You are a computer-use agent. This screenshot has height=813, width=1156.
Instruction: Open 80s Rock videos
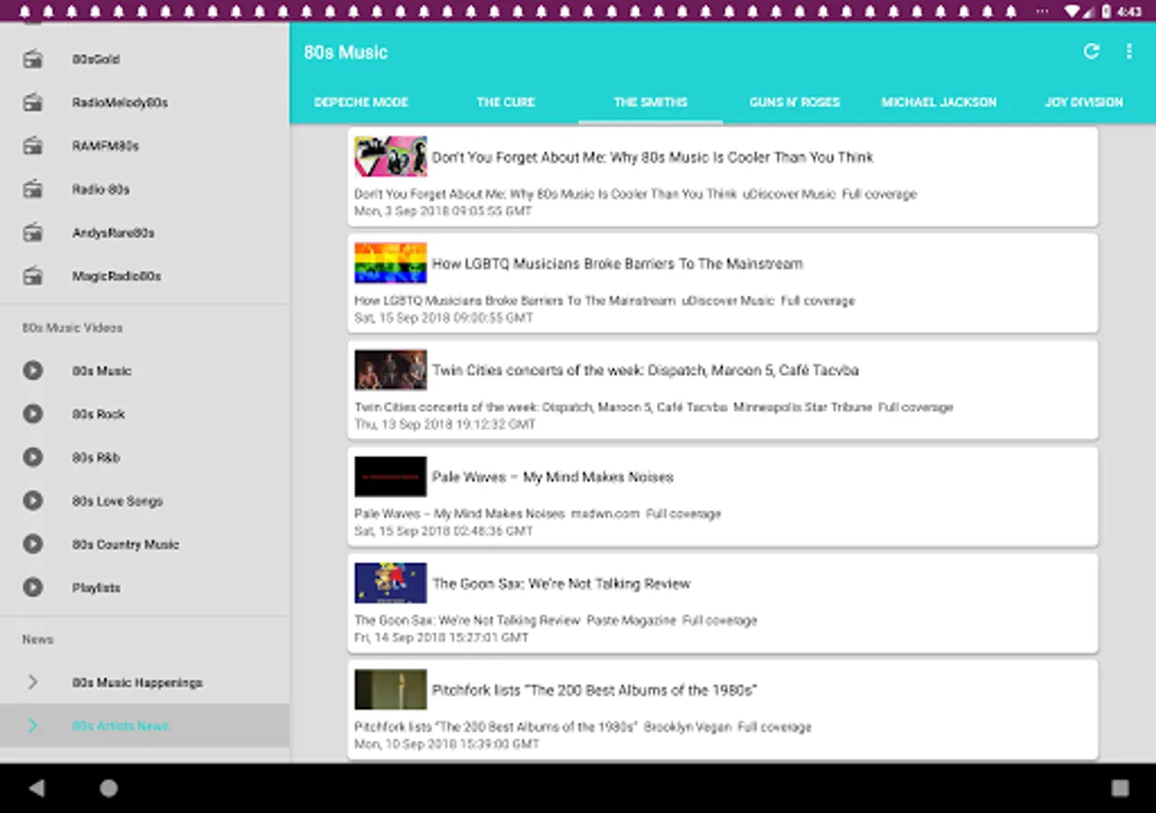click(144, 414)
